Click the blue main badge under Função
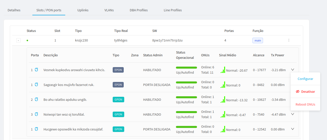This screenshot has width=327, height=140. point(257,40)
